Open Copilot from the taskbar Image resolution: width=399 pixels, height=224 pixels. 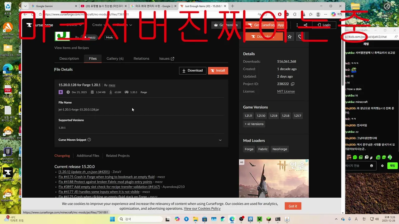tap(177, 219)
